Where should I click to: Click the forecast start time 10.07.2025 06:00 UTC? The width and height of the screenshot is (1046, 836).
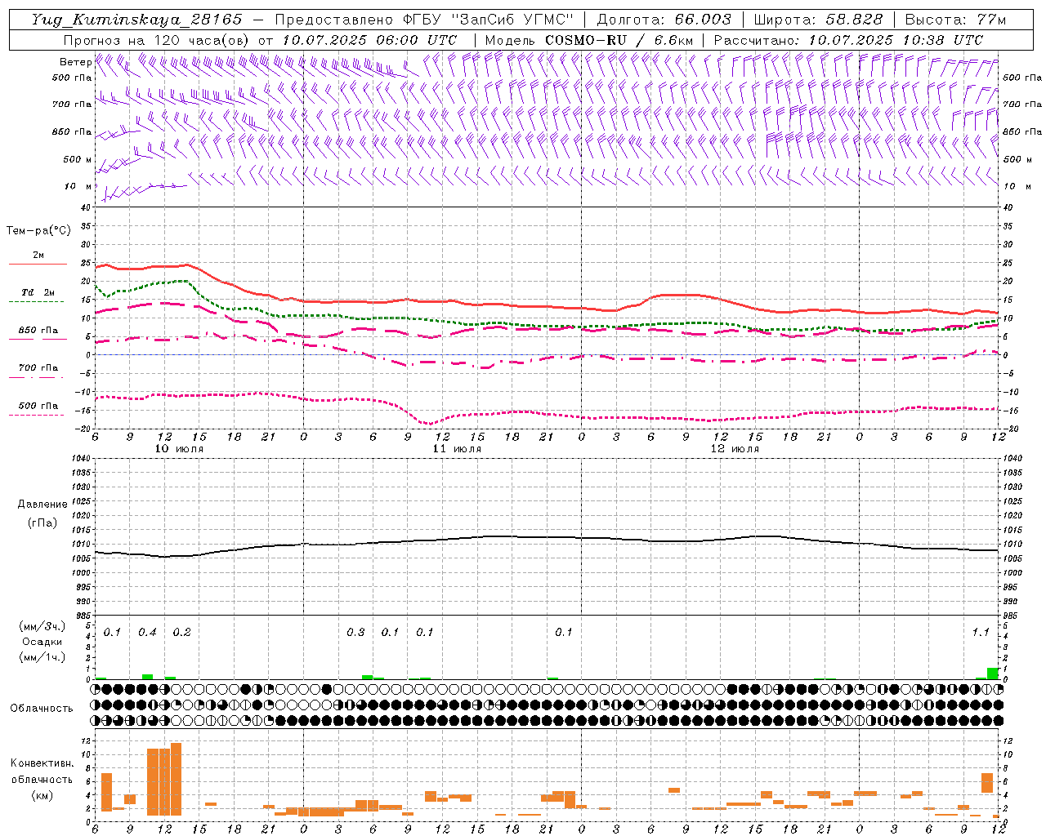tap(369, 40)
